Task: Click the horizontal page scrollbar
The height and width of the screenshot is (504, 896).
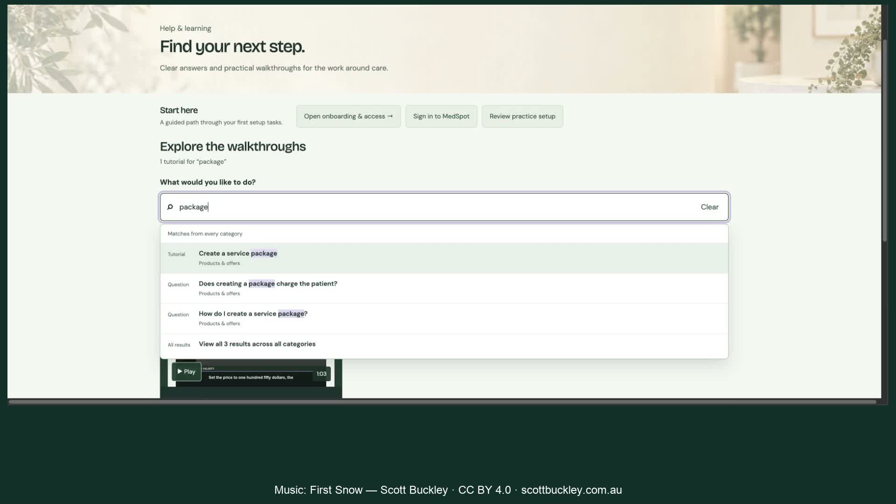Action: pos(442,401)
